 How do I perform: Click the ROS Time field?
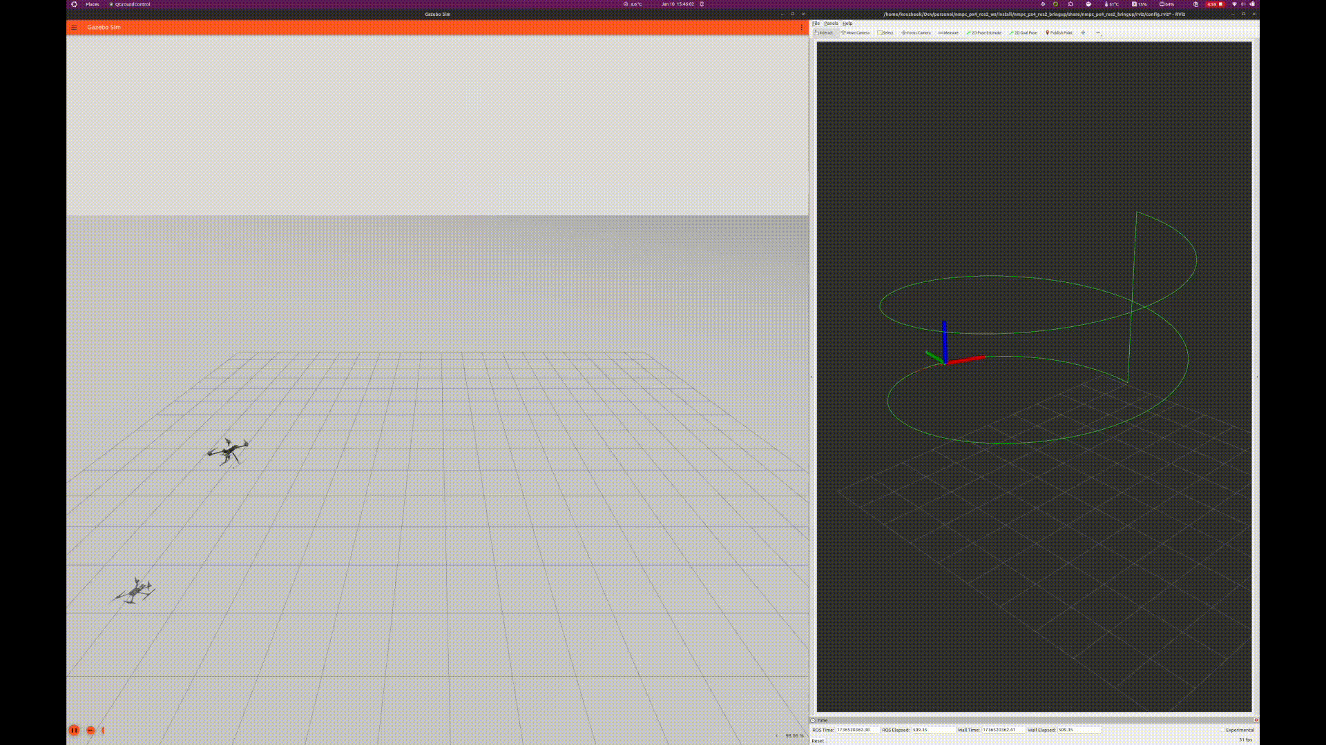[857, 730]
